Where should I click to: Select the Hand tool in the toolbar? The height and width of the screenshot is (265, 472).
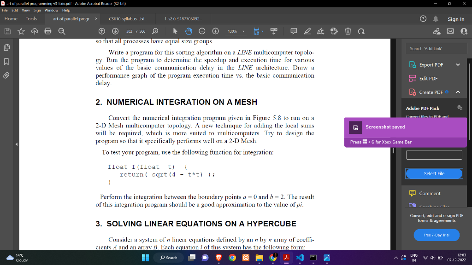coord(189,31)
